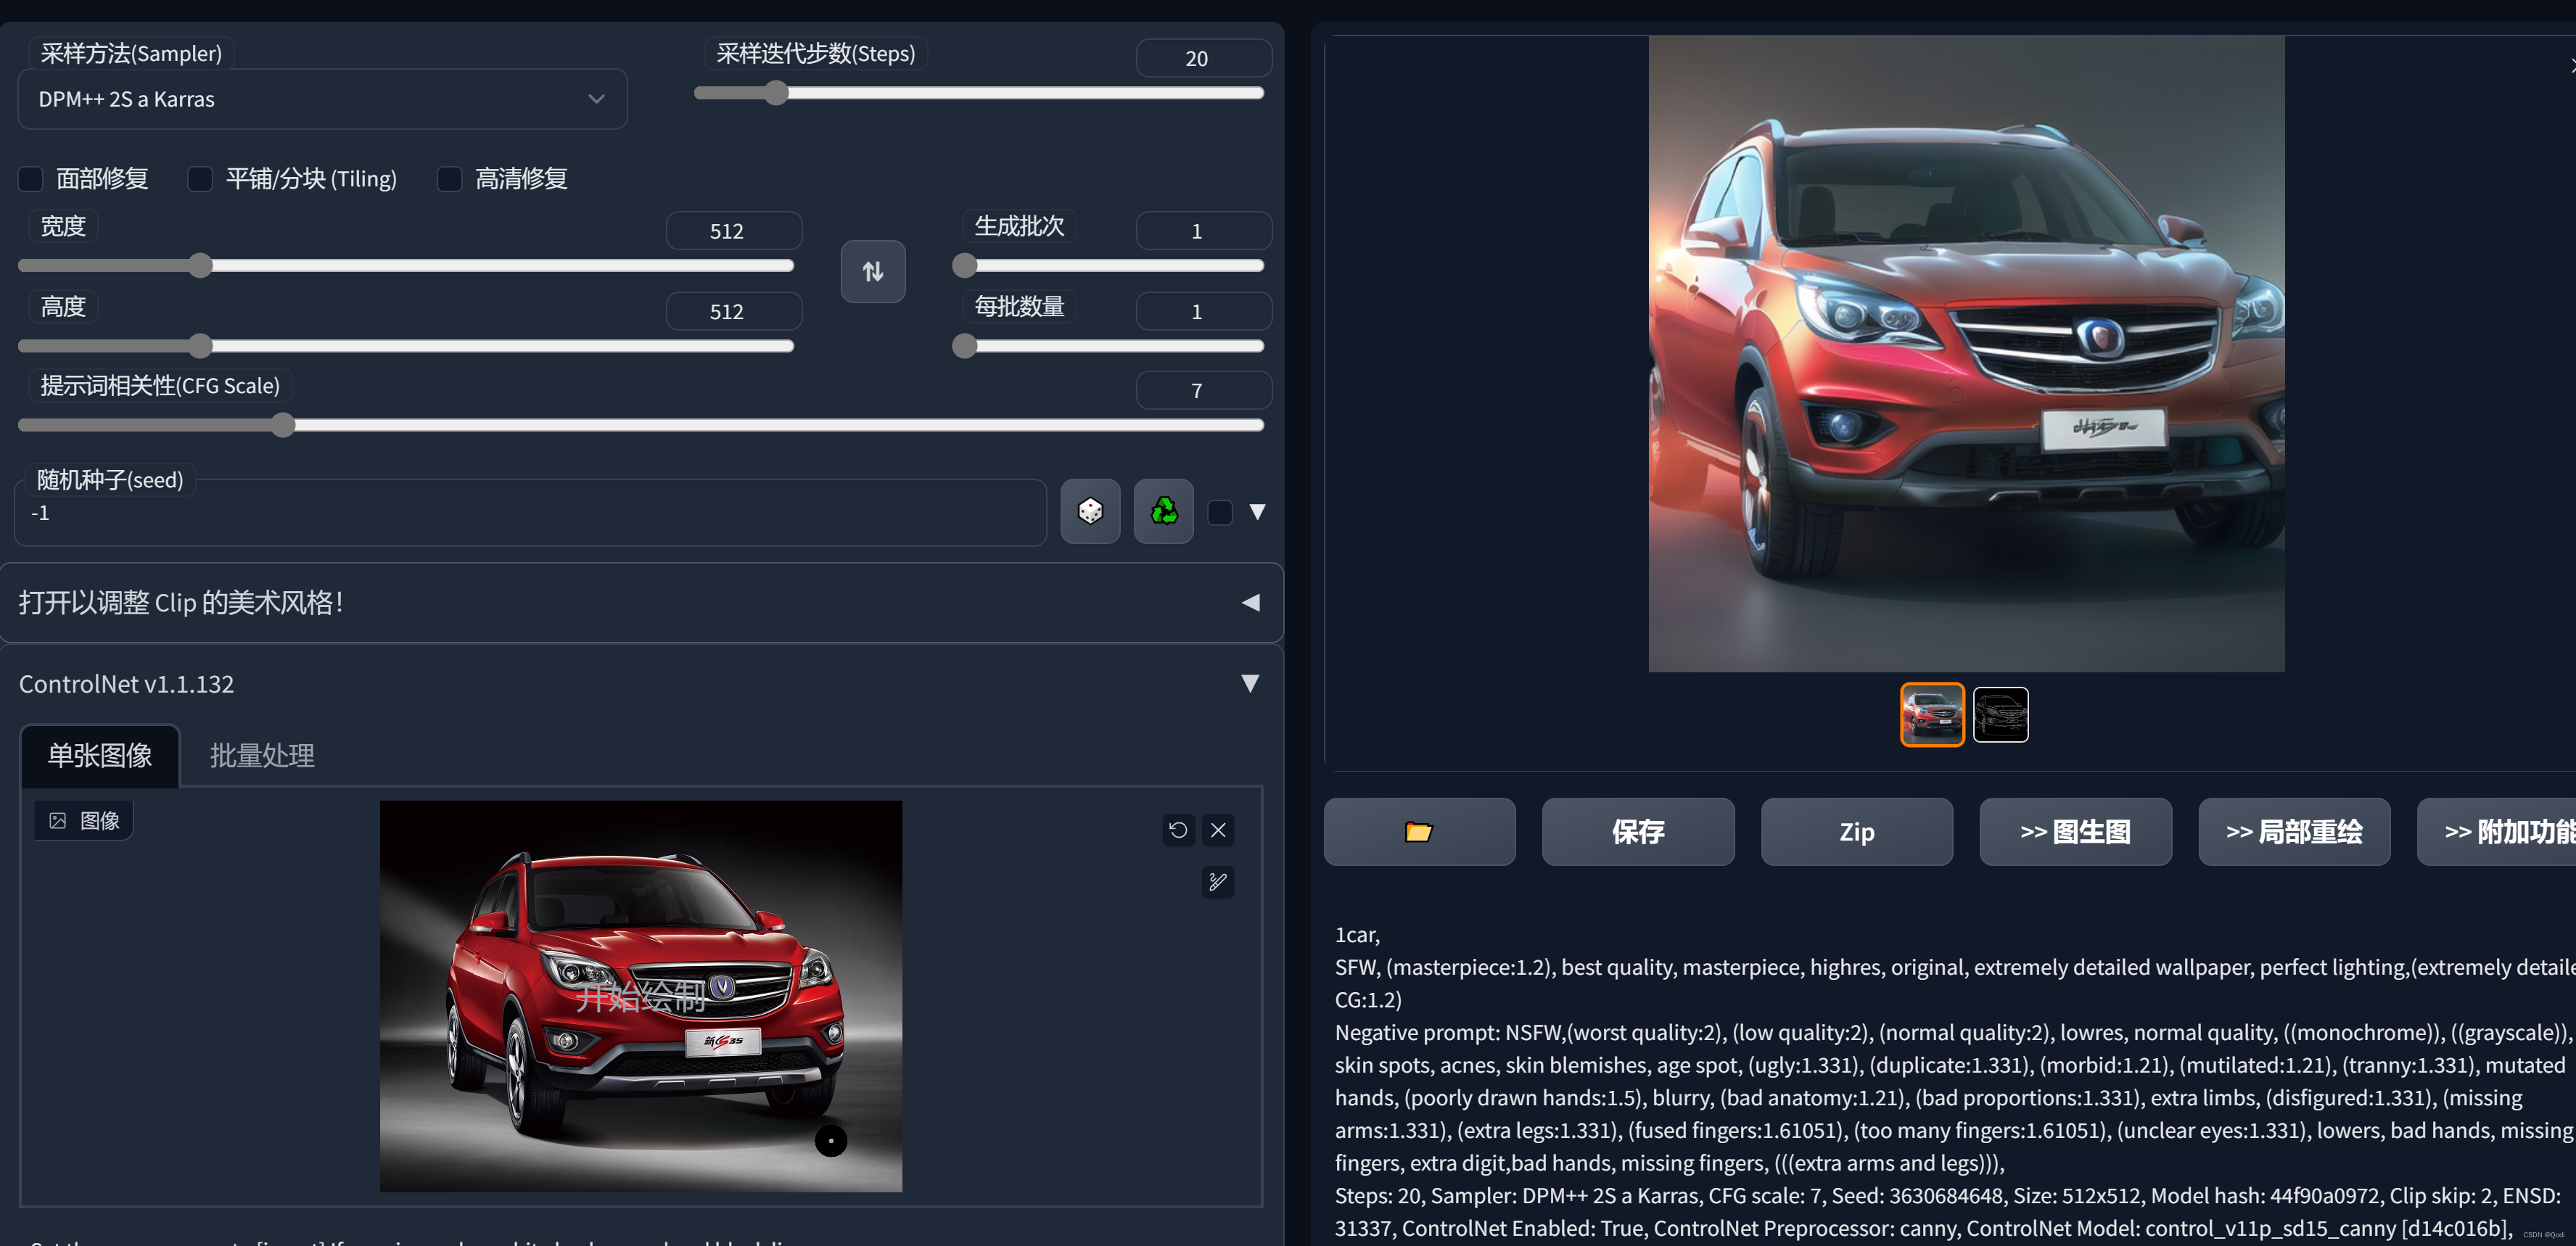Send image to >> 附加功能
The width and height of the screenshot is (2576, 1246).
(2496, 831)
